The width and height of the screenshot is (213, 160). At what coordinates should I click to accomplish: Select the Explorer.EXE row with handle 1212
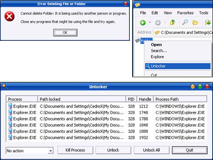[106, 106]
